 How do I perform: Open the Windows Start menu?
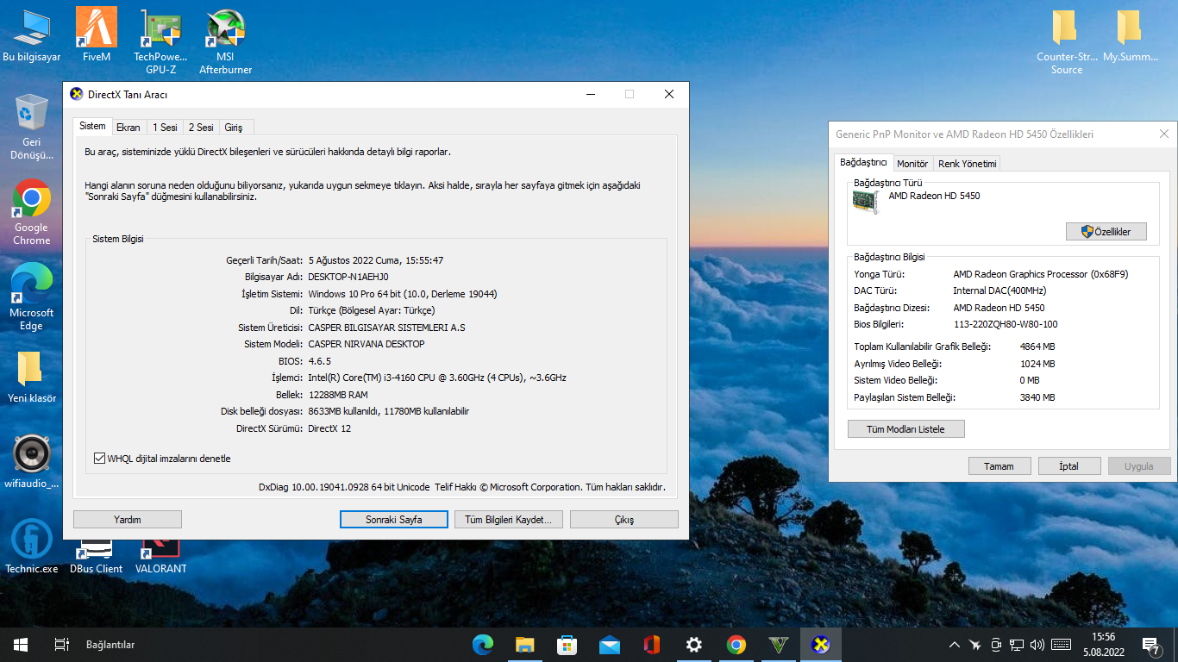[21, 645]
